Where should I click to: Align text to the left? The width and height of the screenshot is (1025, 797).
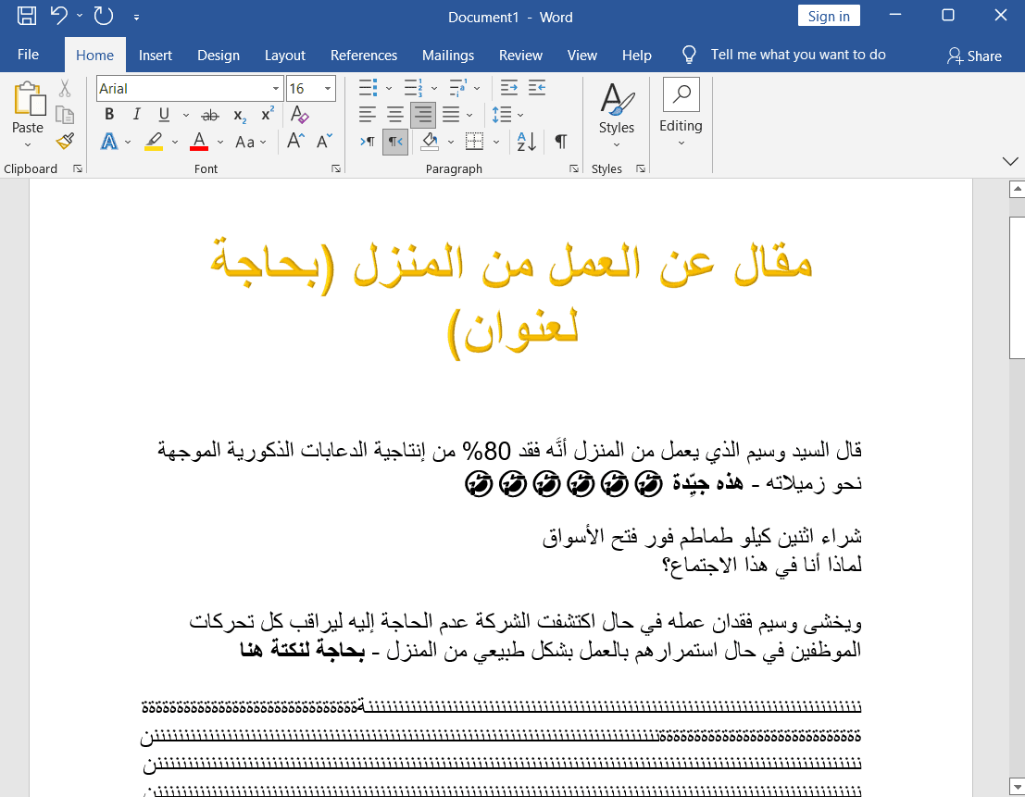(x=368, y=115)
